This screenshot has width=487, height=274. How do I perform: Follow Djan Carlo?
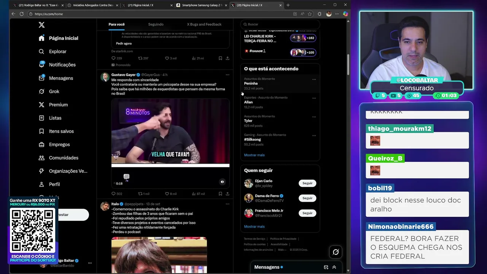click(307, 183)
